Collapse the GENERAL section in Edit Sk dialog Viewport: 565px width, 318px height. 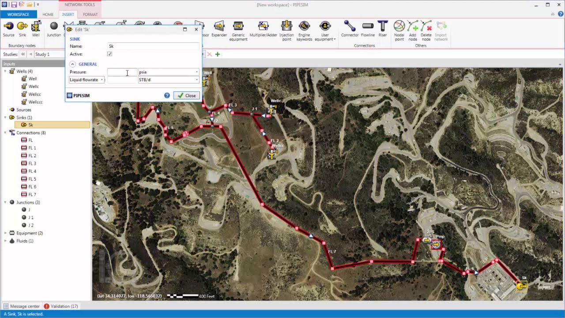pos(73,64)
